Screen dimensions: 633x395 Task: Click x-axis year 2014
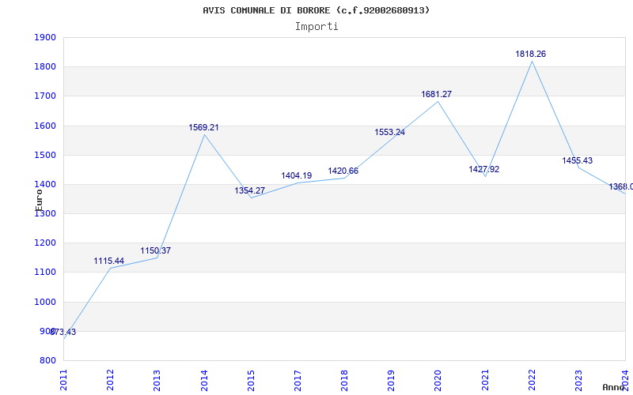click(204, 380)
